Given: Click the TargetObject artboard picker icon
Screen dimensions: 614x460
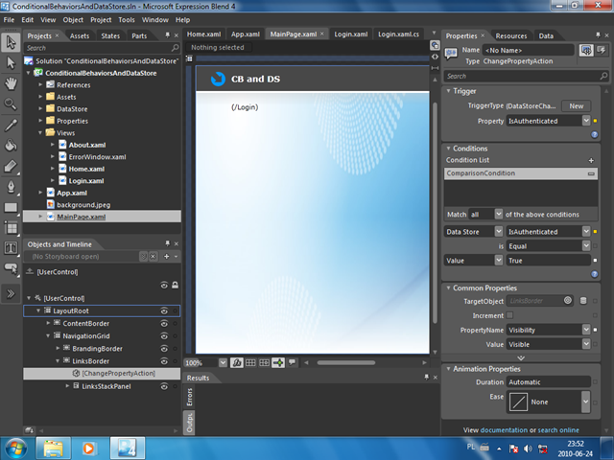Looking at the screenshot, I should click(x=568, y=300).
